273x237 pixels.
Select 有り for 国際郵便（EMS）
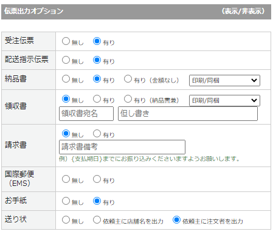pyautogui.click(x=97, y=179)
